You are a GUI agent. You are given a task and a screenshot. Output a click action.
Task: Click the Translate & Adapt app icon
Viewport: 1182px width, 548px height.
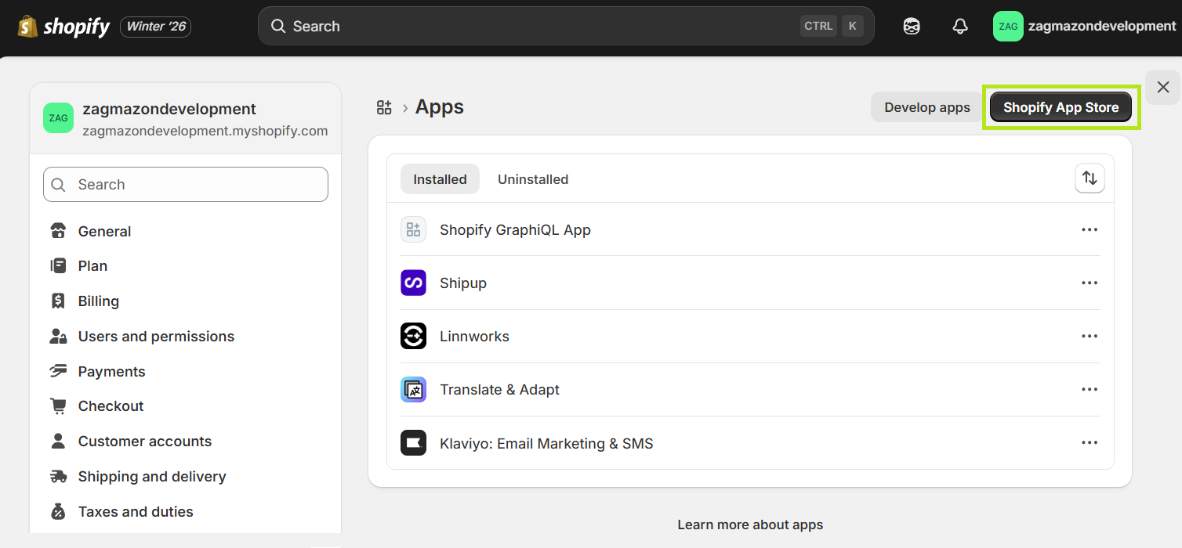pyautogui.click(x=413, y=389)
